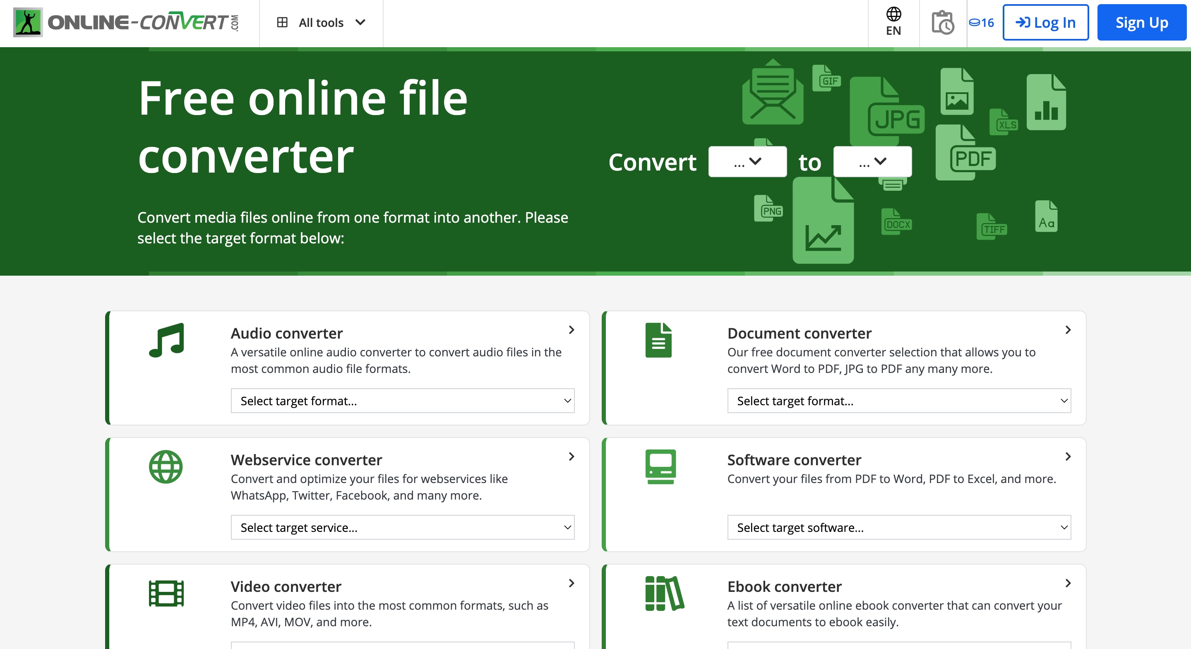Click the bar chart file icon in banner
The height and width of the screenshot is (649, 1191).
click(x=1046, y=102)
